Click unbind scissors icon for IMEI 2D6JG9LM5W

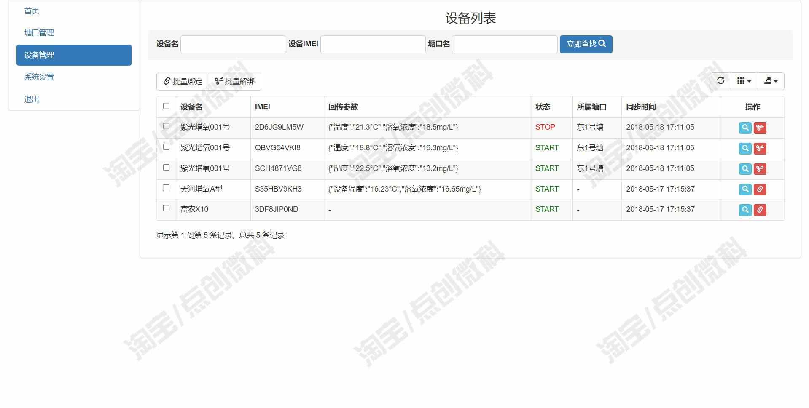click(760, 128)
